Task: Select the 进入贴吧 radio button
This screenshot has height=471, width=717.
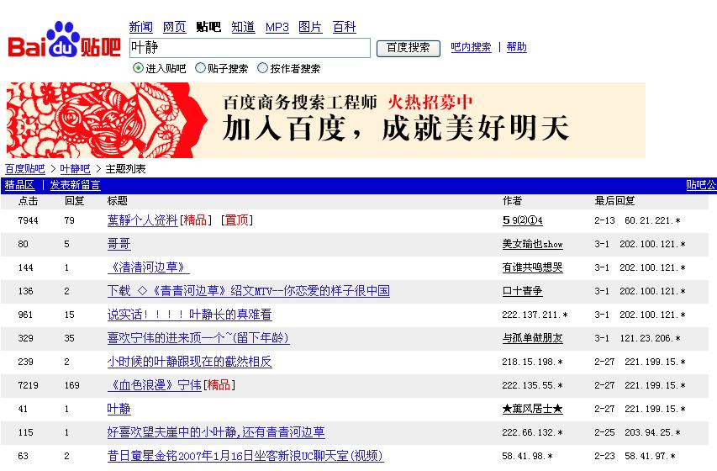Action: coord(139,68)
